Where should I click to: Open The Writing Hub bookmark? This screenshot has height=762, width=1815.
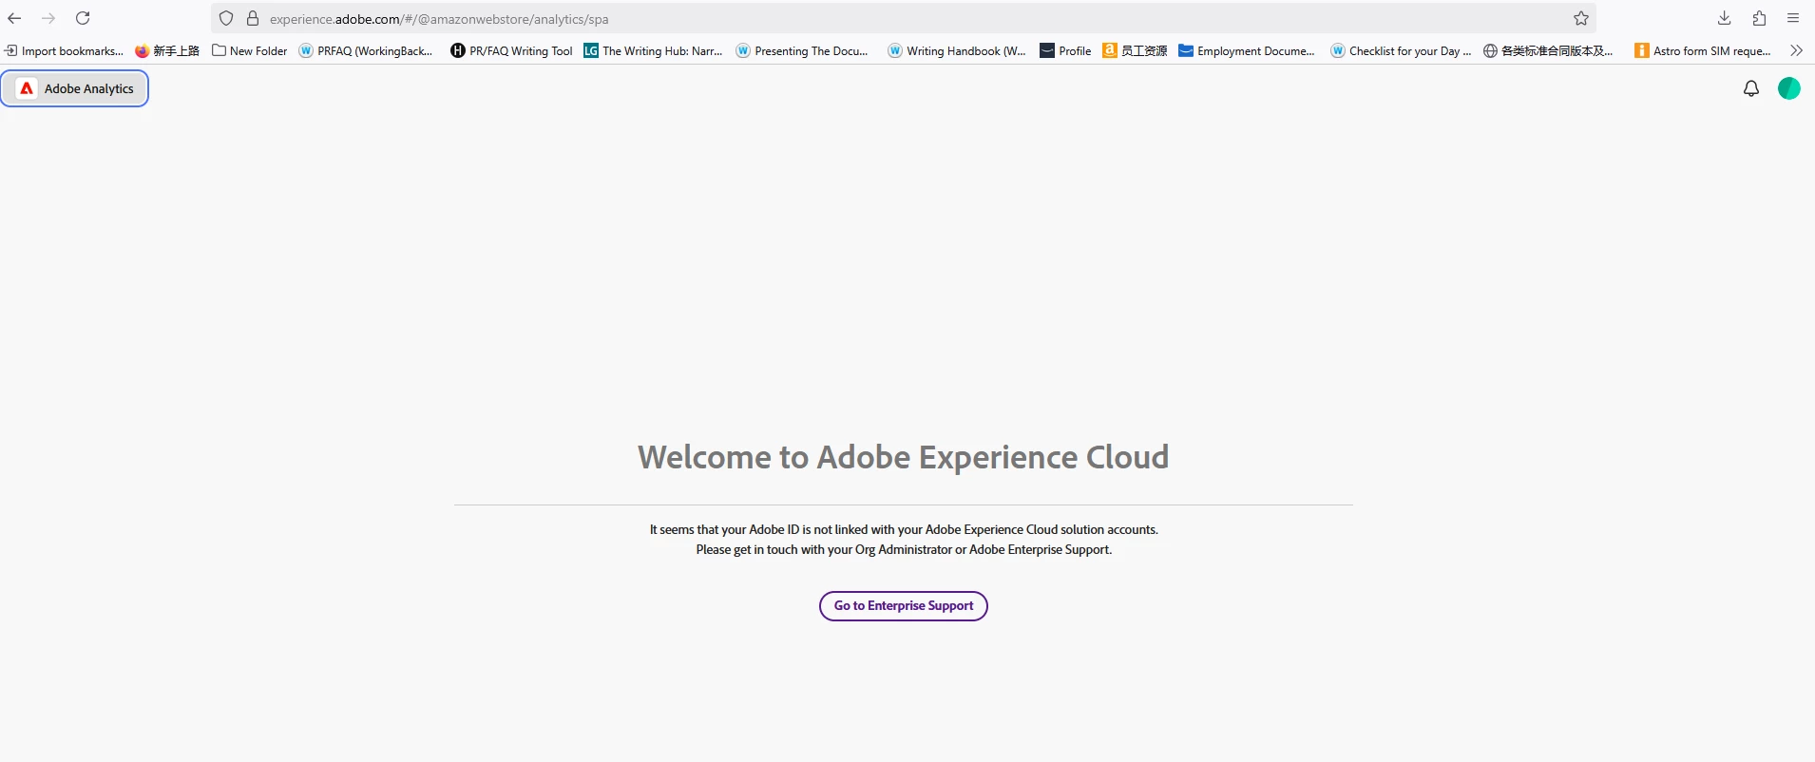653,51
